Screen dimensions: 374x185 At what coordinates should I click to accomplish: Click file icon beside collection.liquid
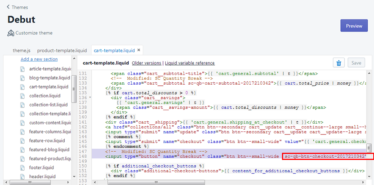[22, 96]
